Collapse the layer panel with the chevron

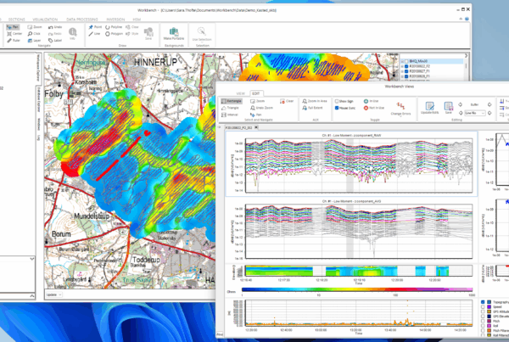point(467,56)
